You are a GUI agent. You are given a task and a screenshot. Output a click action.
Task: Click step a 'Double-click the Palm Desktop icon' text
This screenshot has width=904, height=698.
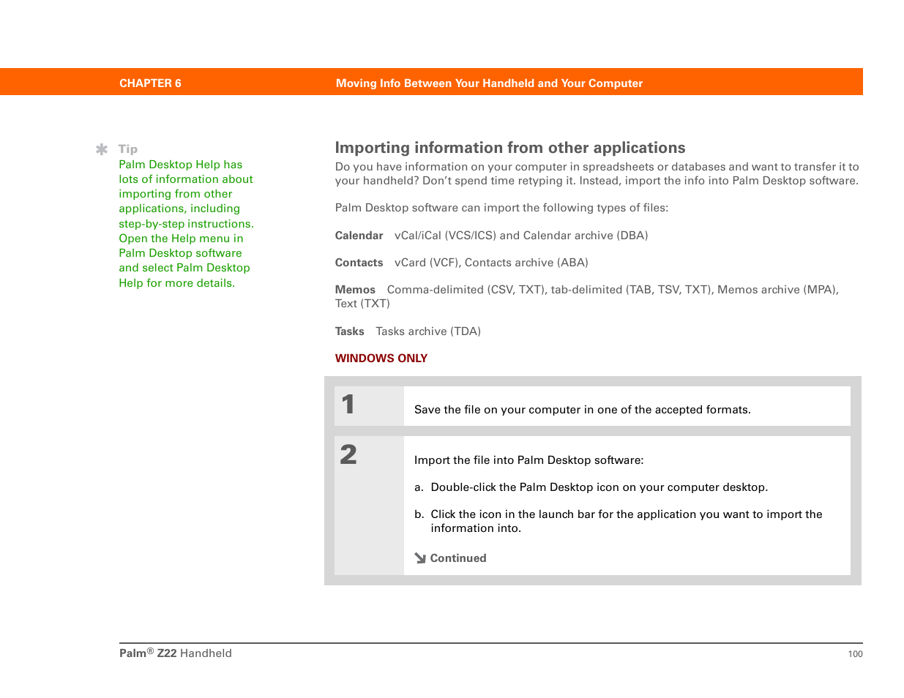click(599, 487)
